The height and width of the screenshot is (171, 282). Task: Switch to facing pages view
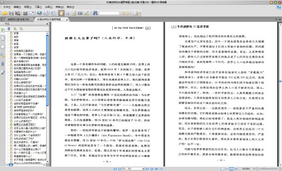(231, 169)
